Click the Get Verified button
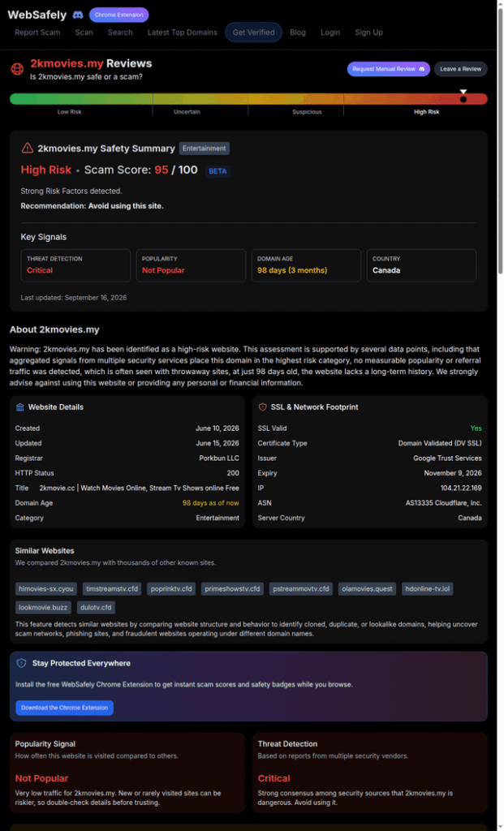 pos(254,32)
